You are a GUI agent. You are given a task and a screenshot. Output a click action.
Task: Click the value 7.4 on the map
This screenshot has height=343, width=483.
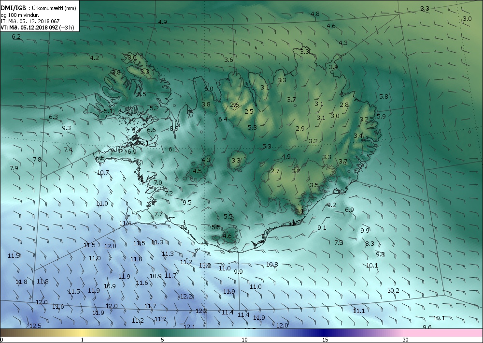tap(68, 150)
